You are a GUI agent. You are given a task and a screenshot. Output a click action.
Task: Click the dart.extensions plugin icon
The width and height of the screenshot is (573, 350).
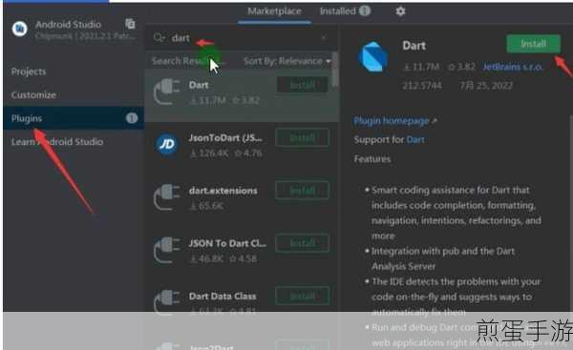(166, 197)
